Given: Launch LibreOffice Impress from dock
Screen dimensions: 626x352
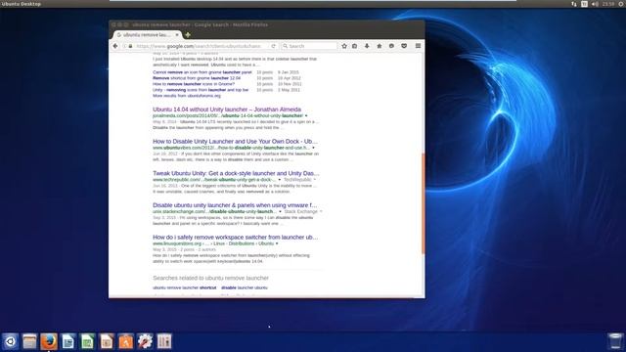Looking at the screenshot, I should (107, 341).
